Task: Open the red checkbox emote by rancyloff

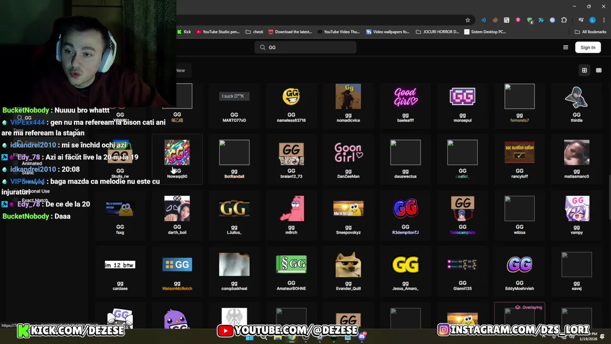Action: [x=519, y=152]
